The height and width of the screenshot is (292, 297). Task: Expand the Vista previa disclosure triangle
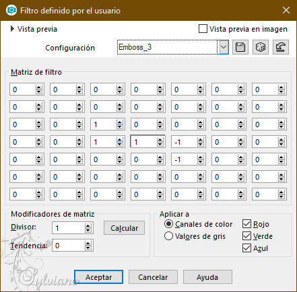tap(12, 29)
